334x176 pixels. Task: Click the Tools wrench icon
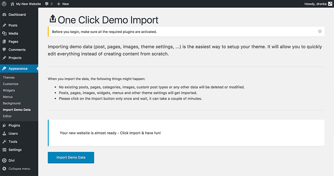point(4,142)
